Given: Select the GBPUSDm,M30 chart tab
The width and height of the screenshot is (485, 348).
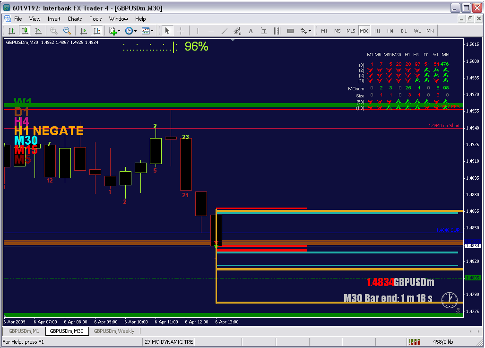Looking at the screenshot, I should [x=67, y=331].
